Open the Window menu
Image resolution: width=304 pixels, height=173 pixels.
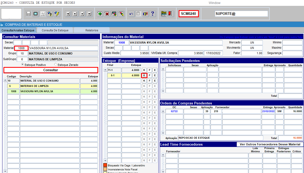click(215, 3)
